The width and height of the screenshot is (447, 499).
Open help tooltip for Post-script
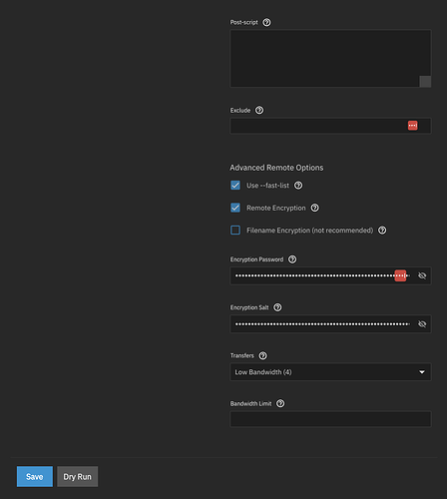tap(266, 22)
